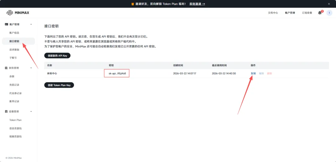
Task: Click the 操作 column header
Action: pyautogui.click(x=253, y=65)
